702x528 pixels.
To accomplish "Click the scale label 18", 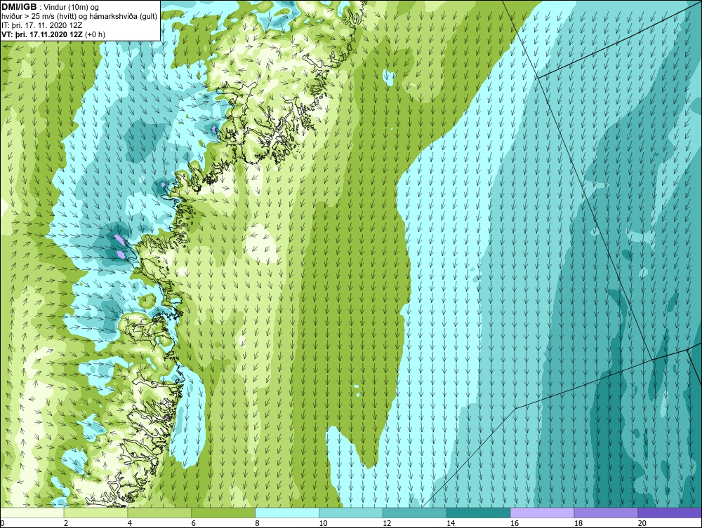I will pos(578,523).
